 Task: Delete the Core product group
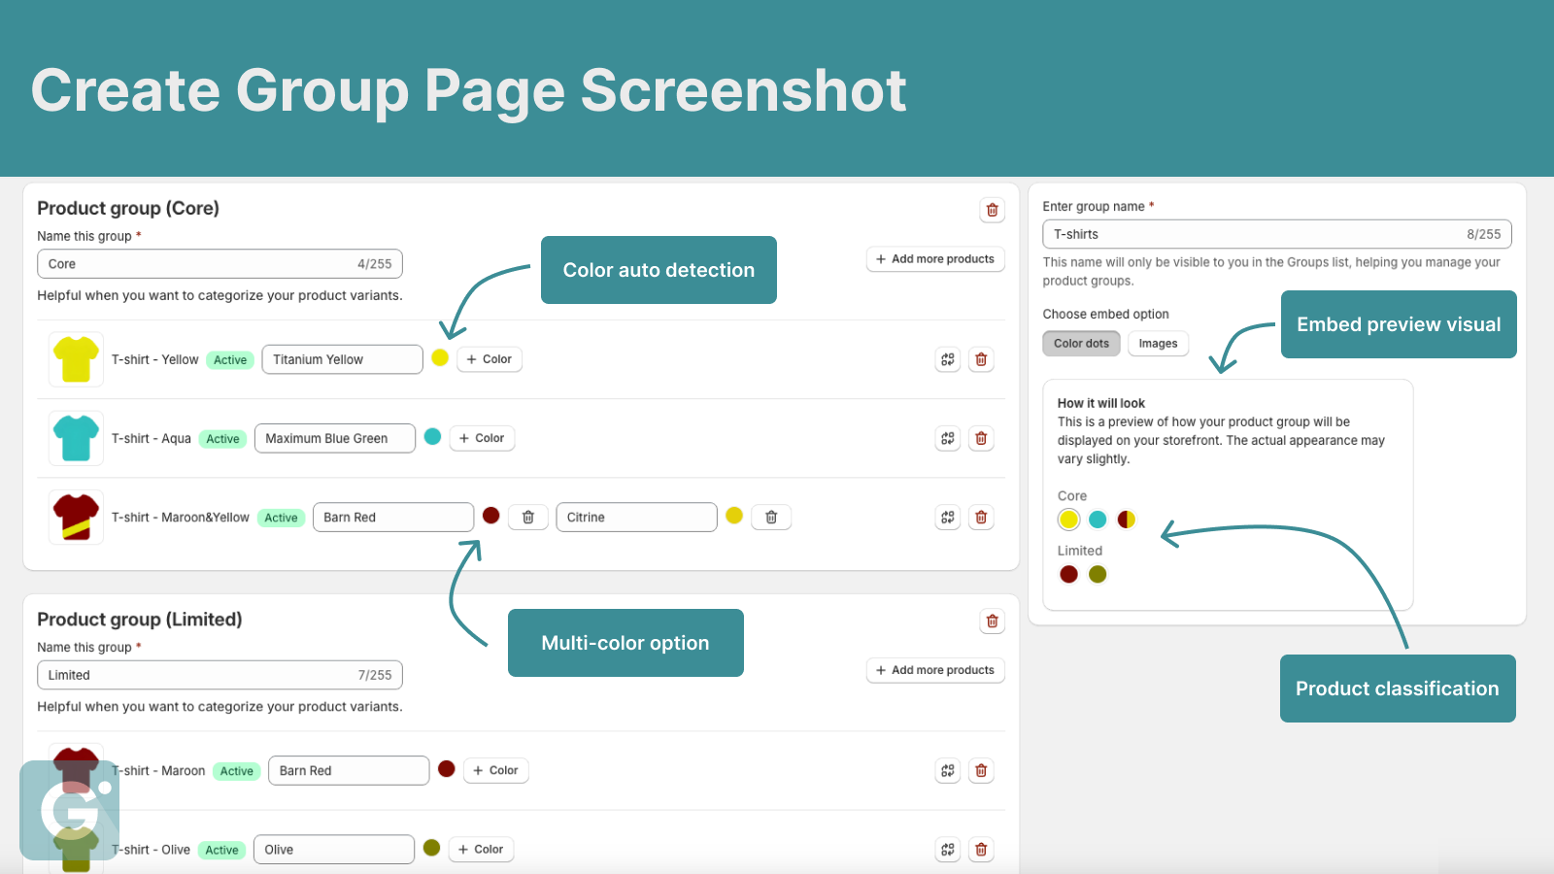[x=992, y=210]
